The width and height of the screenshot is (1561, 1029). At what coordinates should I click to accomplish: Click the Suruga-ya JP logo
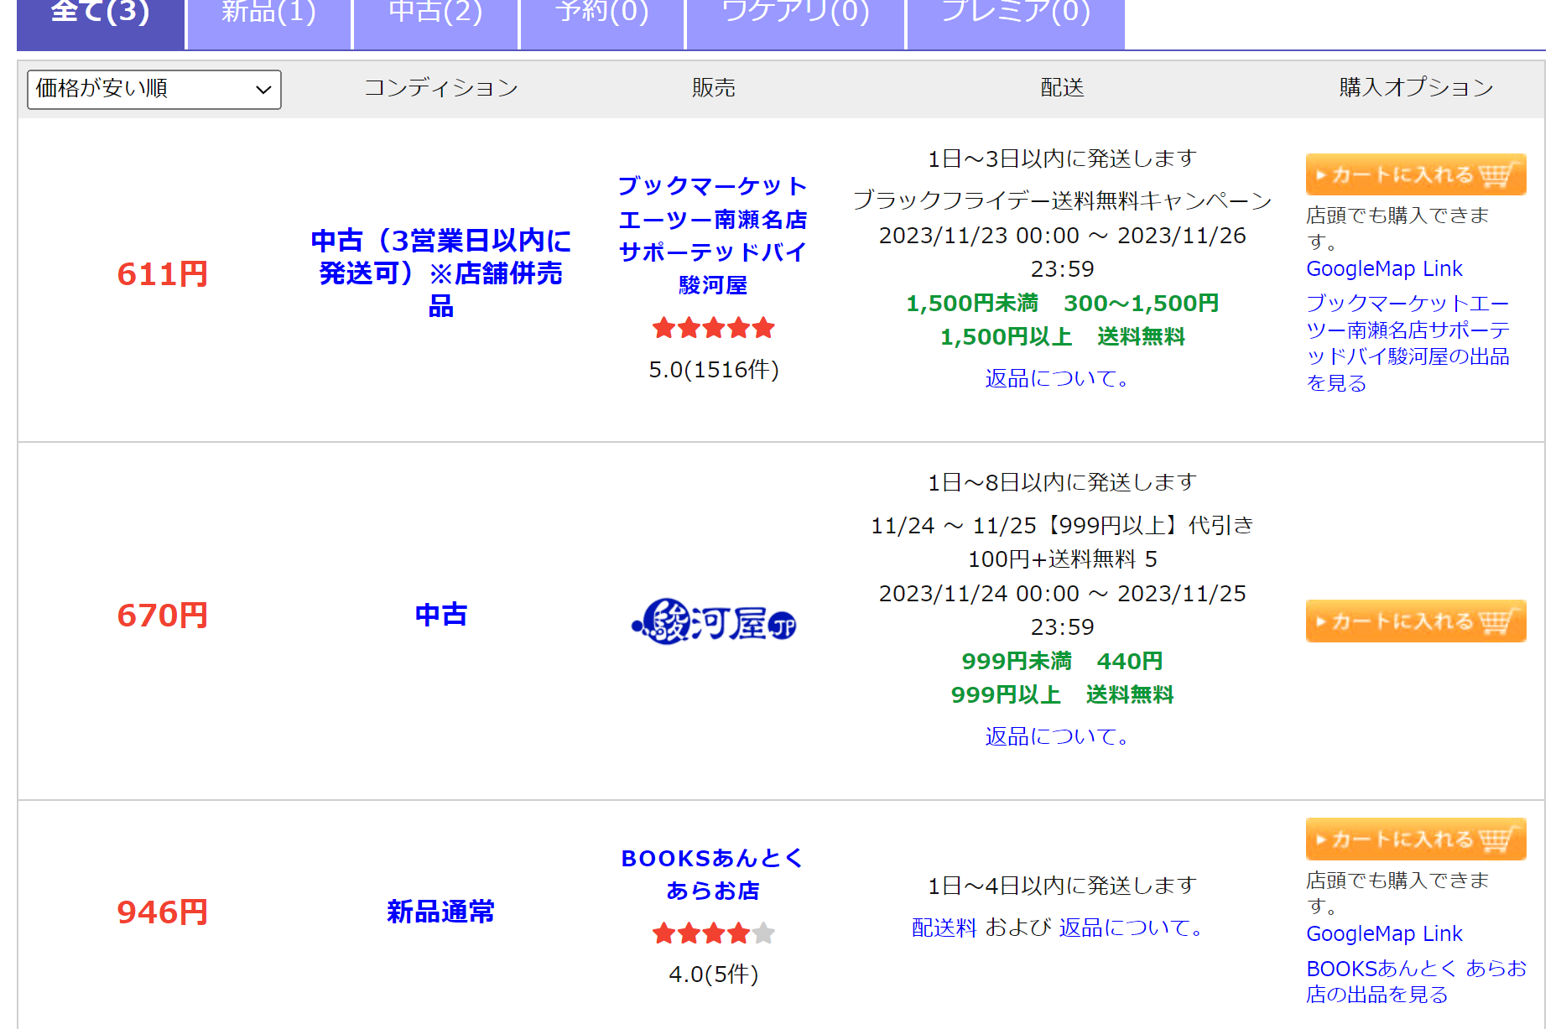pos(713,621)
